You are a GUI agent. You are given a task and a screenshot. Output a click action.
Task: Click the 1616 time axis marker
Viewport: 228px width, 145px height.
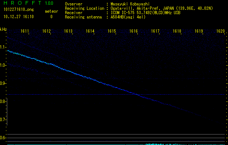(x=133, y=31)
